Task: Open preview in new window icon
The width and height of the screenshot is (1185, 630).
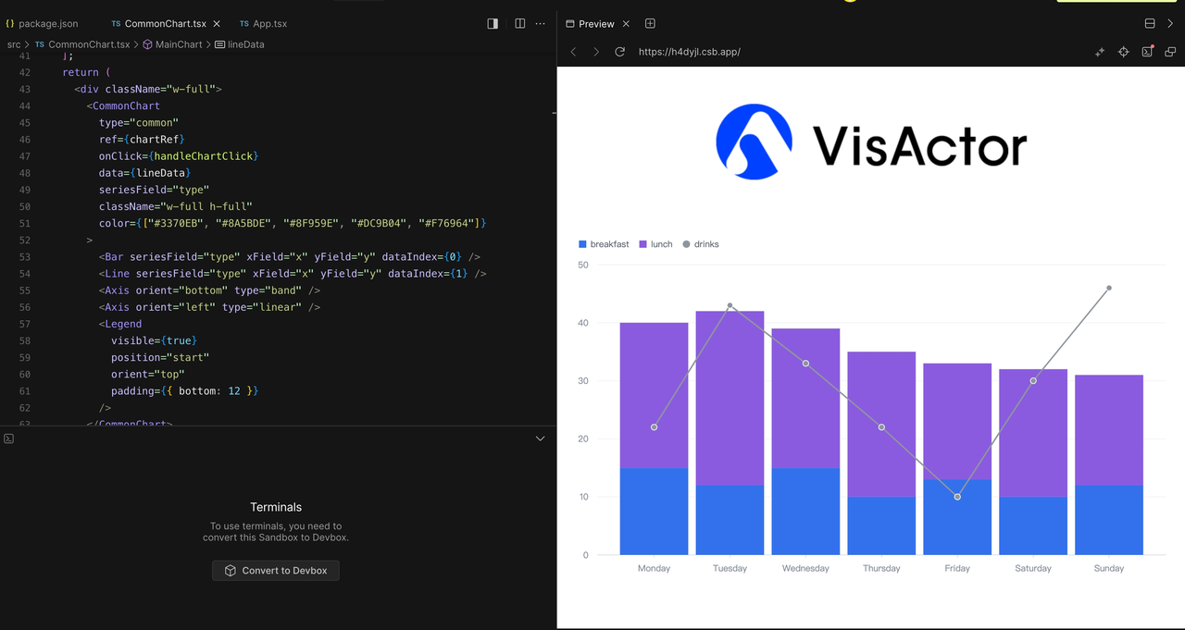Action: pos(1170,52)
